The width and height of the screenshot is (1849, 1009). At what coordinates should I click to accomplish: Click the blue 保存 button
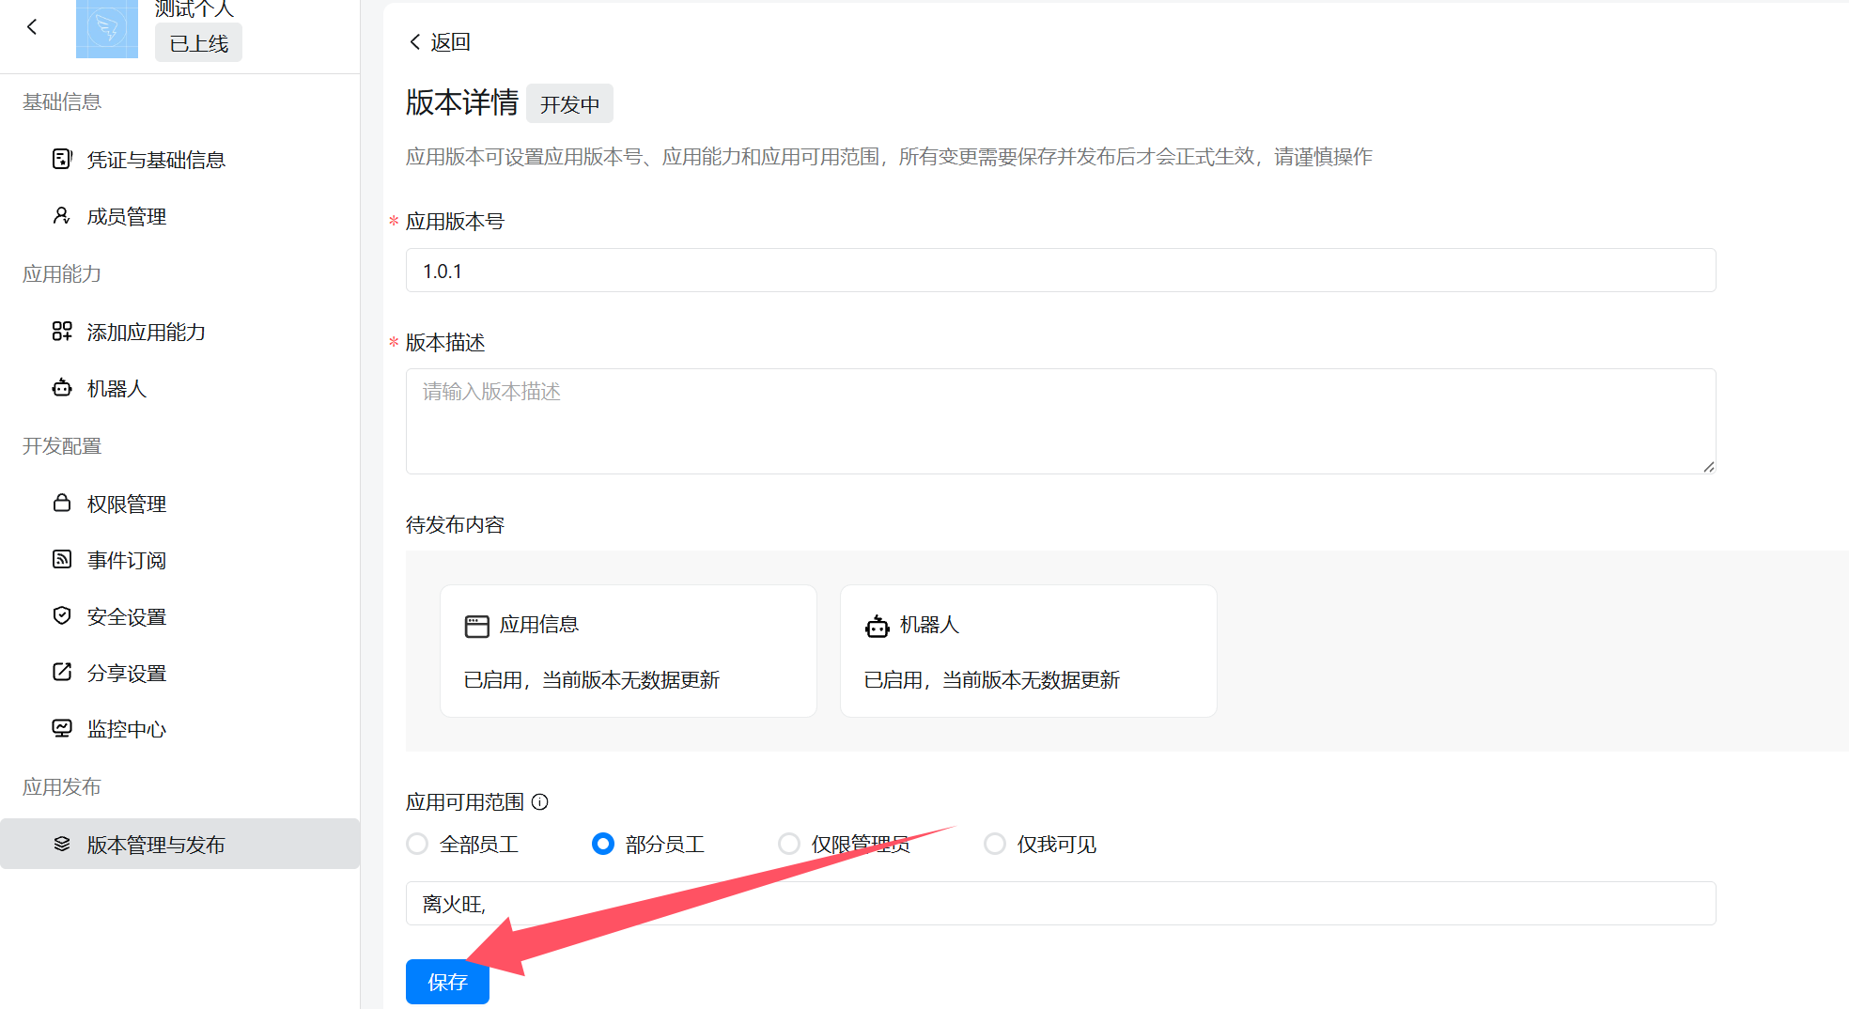point(447,982)
